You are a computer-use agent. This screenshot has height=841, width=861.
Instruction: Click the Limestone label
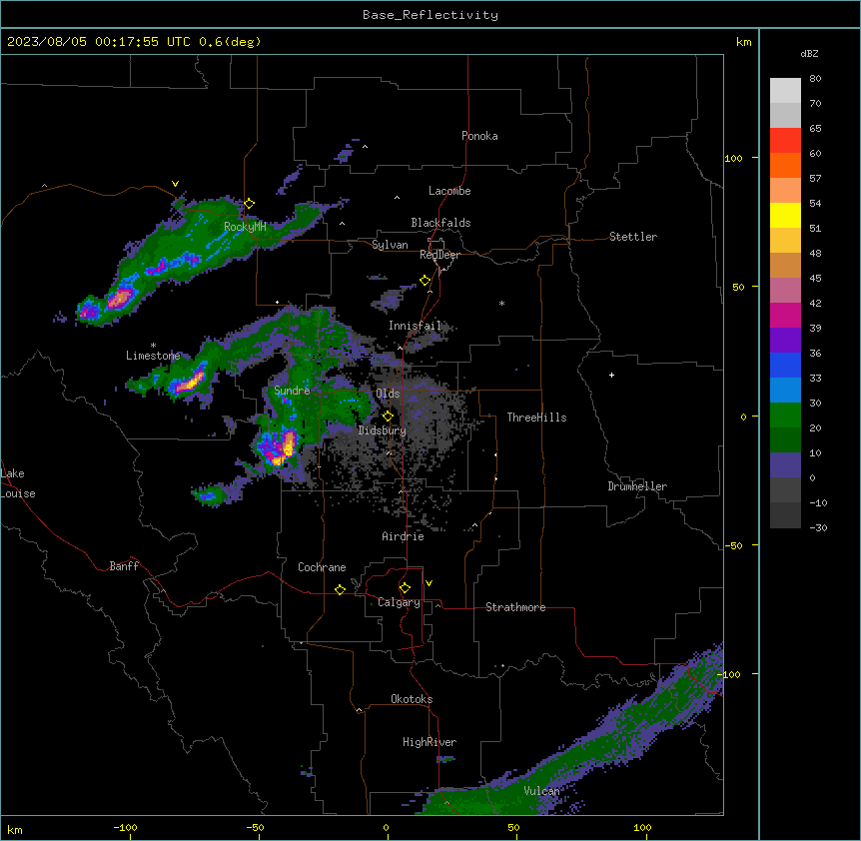click(x=153, y=356)
